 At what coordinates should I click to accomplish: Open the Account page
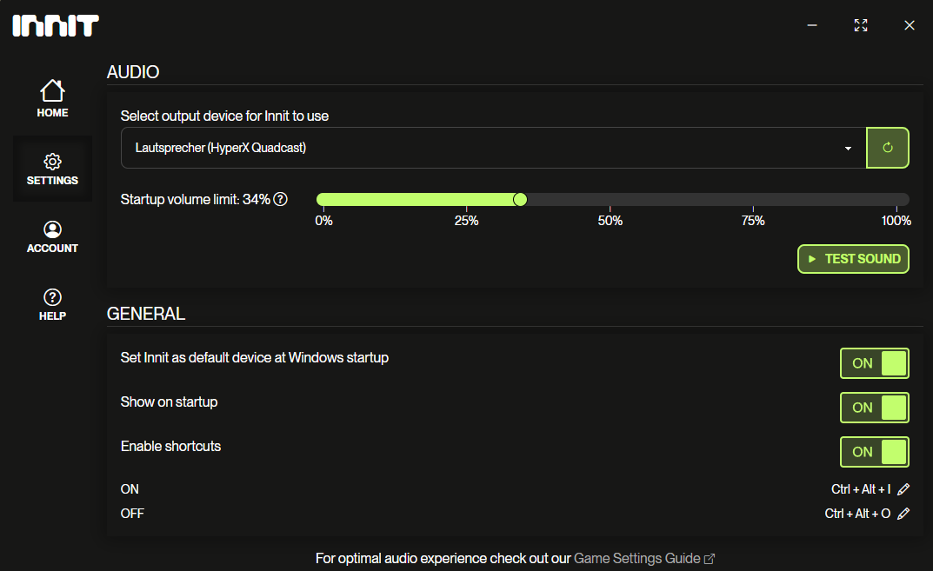click(52, 236)
